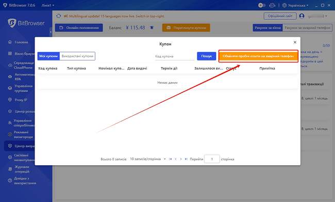Click the user avatar icon
Screen dimensions: 335x202
[301, 16]
